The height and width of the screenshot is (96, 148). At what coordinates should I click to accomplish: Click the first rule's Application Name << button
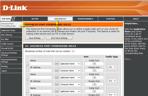[x=57, y=63]
